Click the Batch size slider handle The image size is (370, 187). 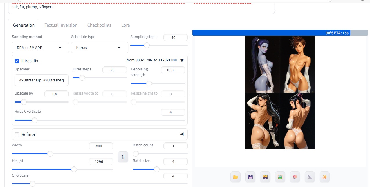157,169
